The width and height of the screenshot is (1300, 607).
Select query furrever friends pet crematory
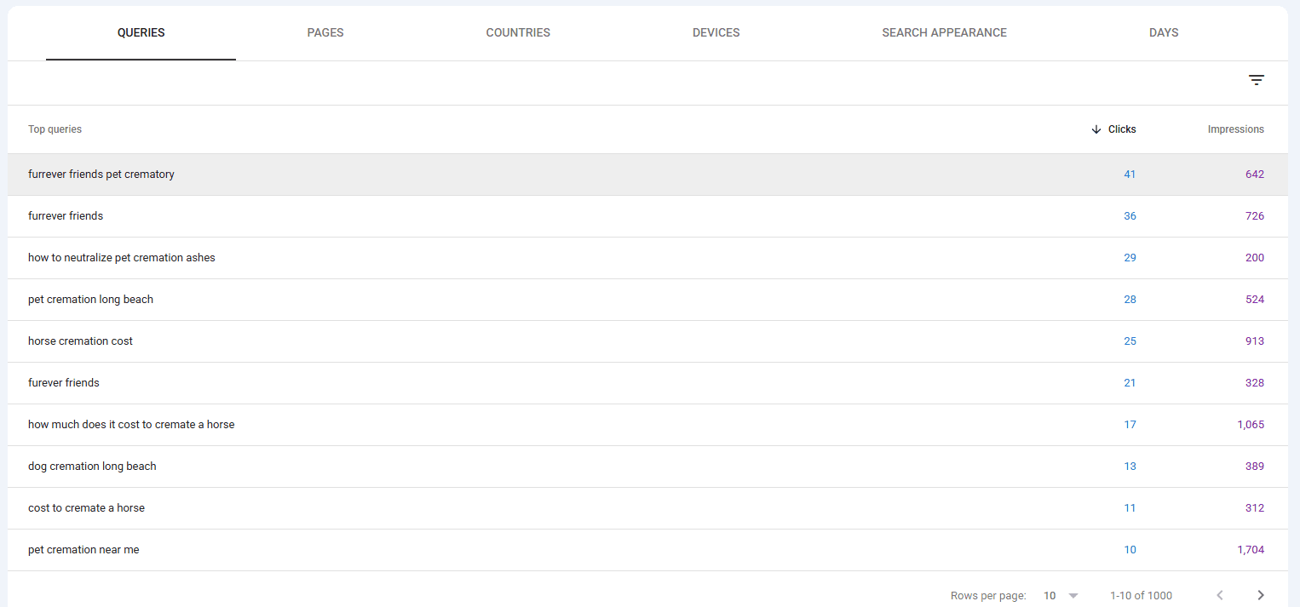pos(101,175)
